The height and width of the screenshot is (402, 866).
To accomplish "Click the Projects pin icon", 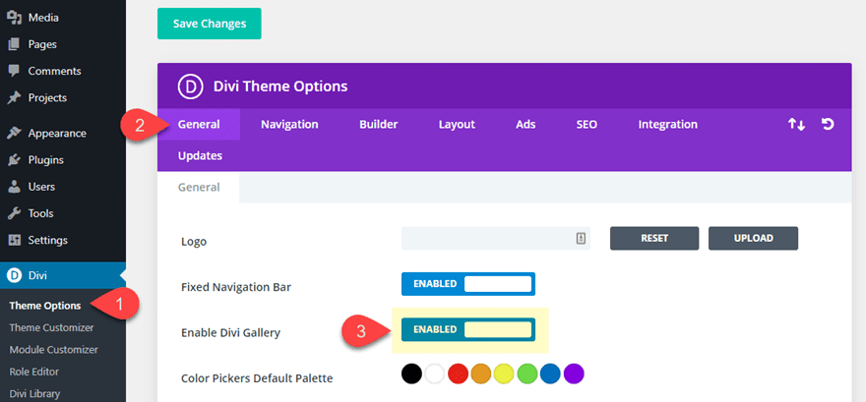I will [15, 97].
